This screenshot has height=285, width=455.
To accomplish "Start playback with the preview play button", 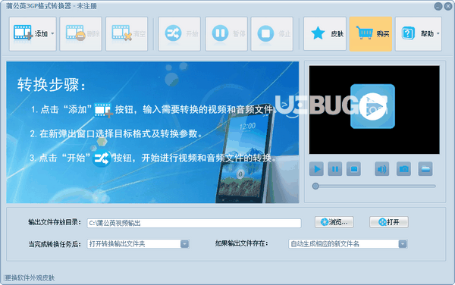I will coord(316,169).
